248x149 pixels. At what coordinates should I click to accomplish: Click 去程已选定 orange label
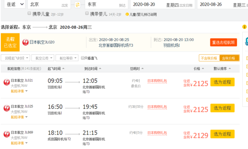pos(10,42)
